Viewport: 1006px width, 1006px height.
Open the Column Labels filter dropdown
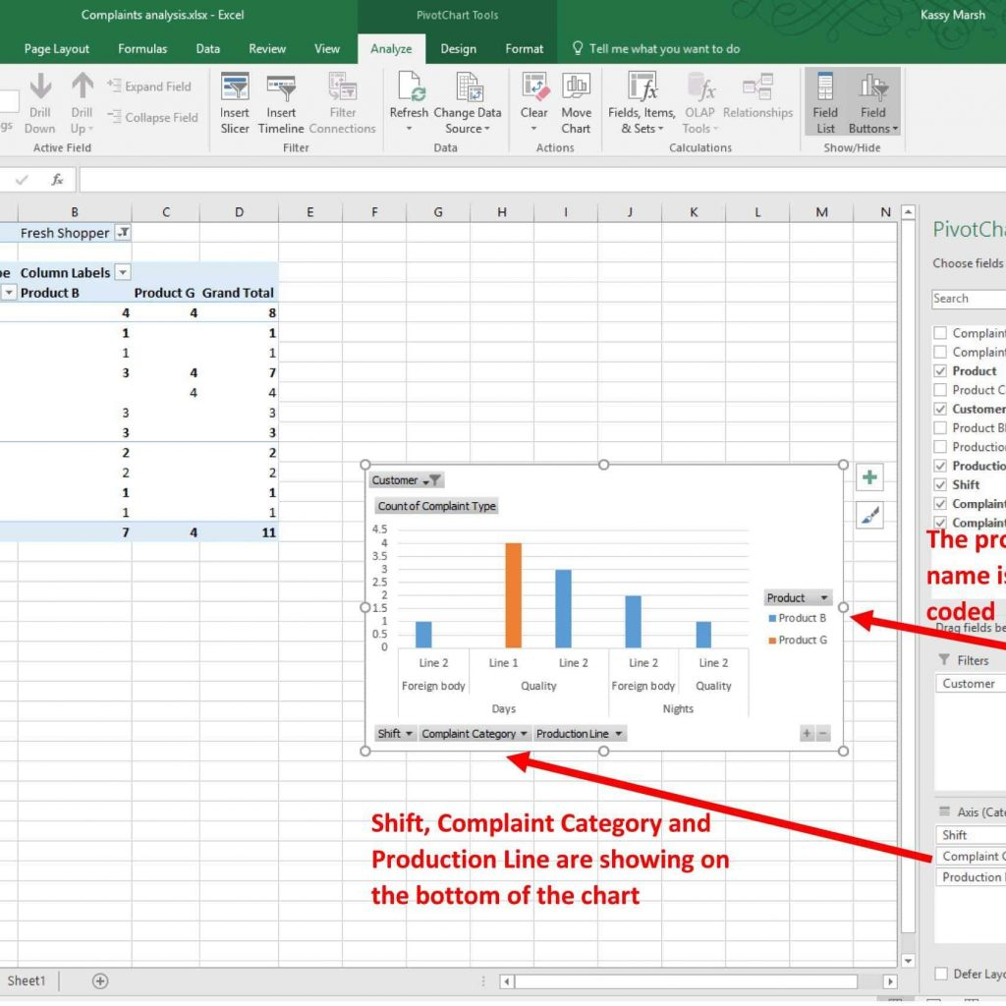(123, 272)
